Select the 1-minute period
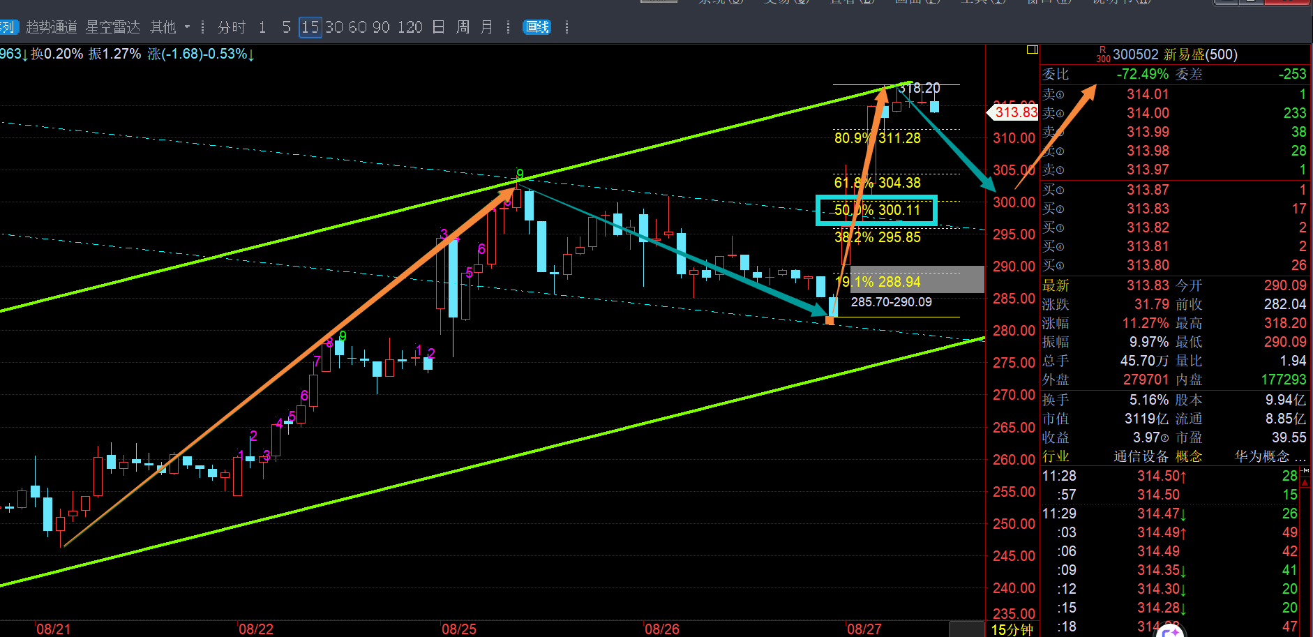Viewport: 1313px width, 637px height. click(x=262, y=27)
